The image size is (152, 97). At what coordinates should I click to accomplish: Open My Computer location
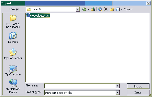pos(13,70)
